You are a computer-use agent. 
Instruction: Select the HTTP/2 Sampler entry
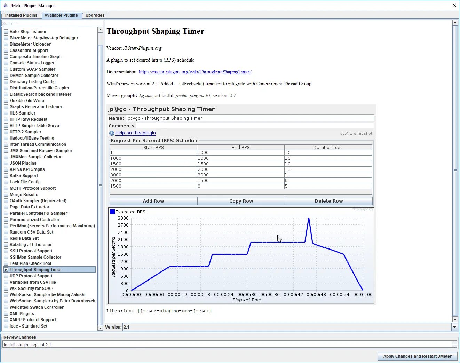25,132
